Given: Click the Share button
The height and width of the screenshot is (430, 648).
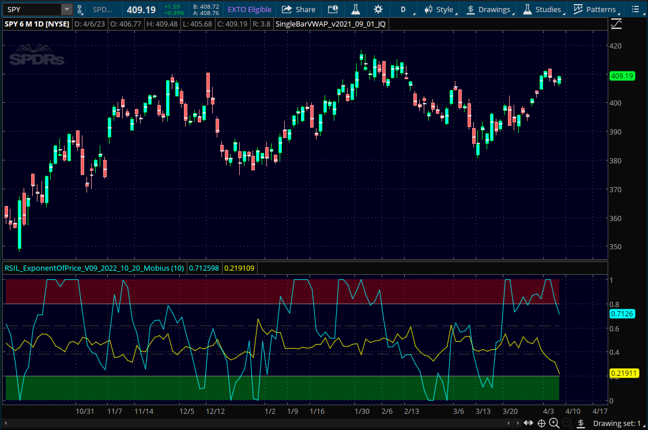Looking at the screenshot, I should [299, 9].
